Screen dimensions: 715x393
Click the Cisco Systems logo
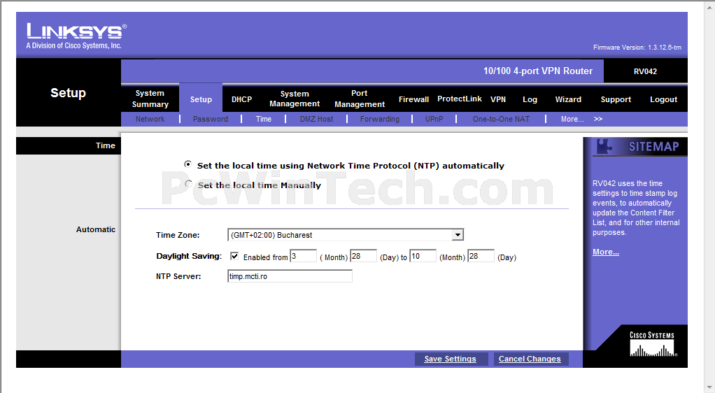coord(653,344)
